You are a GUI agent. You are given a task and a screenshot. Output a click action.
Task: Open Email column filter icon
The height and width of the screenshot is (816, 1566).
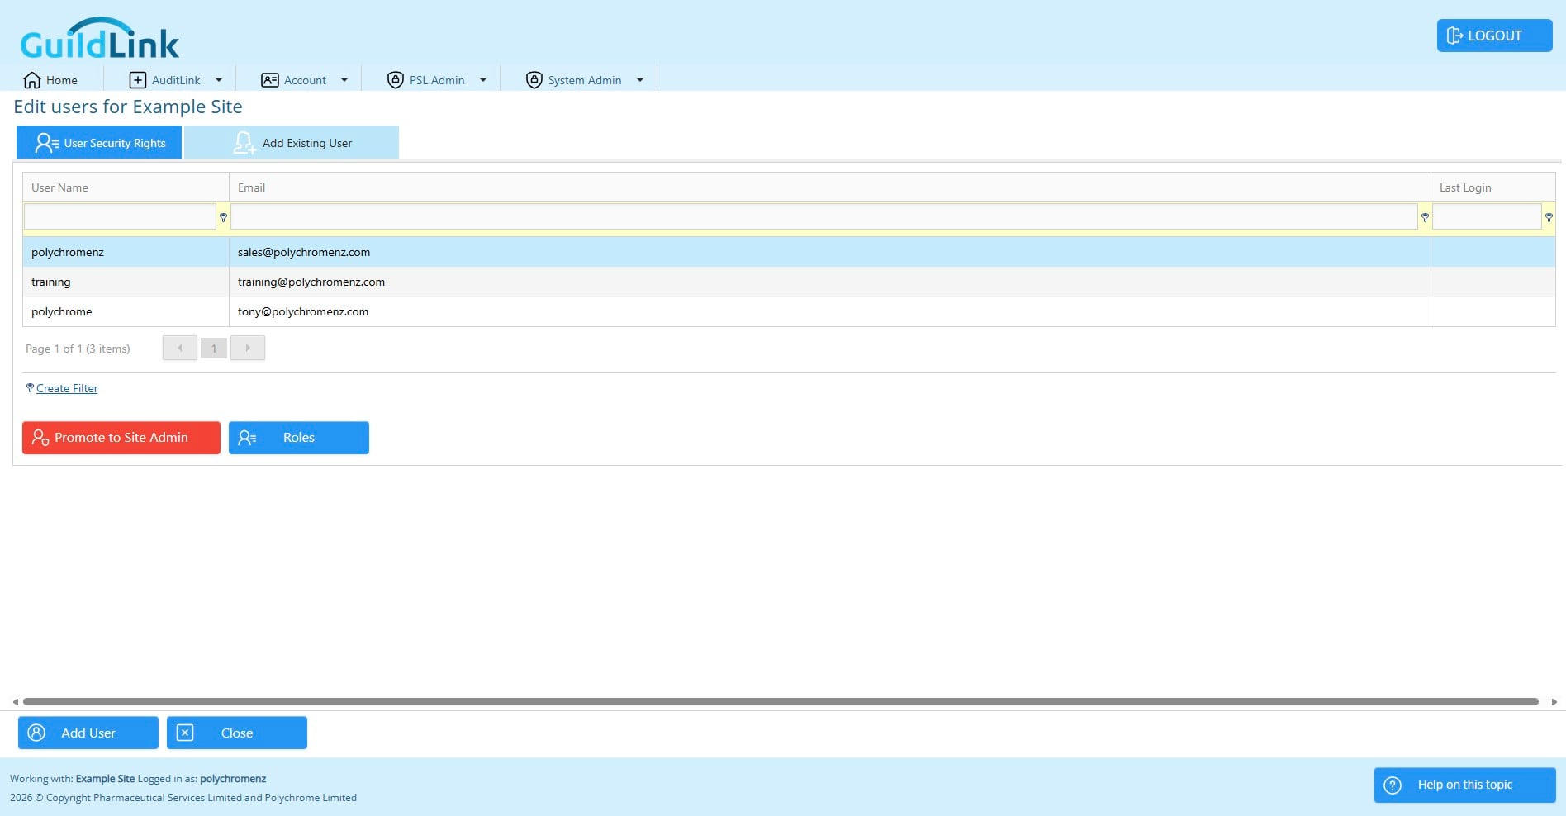pos(1425,217)
